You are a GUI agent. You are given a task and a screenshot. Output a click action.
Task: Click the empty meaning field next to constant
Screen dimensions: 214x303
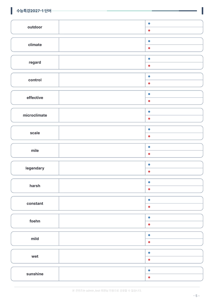[102, 204]
